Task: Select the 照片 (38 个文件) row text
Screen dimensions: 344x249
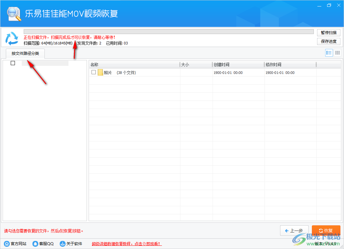Action: pyautogui.click(x=120, y=73)
